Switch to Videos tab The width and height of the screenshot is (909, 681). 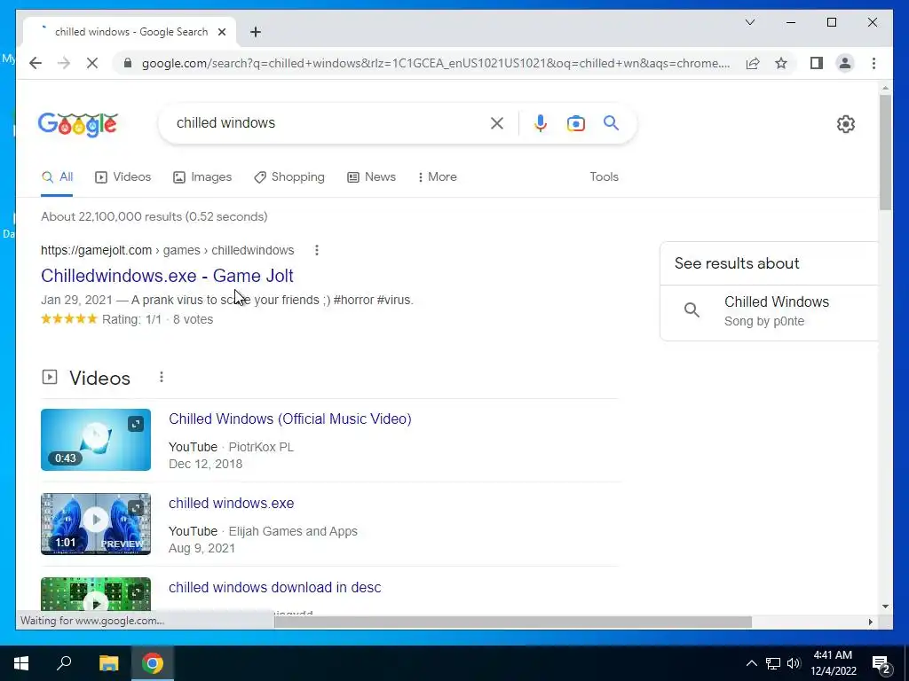pos(123,177)
